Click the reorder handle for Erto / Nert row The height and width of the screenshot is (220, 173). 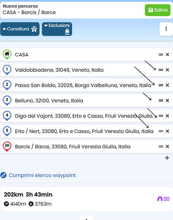pos(161,131)
